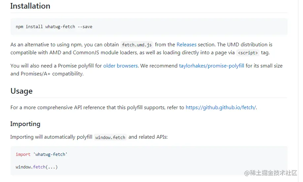Click the window.fetch(...) code line
The image size is (303, 182).
pos(37,167)
